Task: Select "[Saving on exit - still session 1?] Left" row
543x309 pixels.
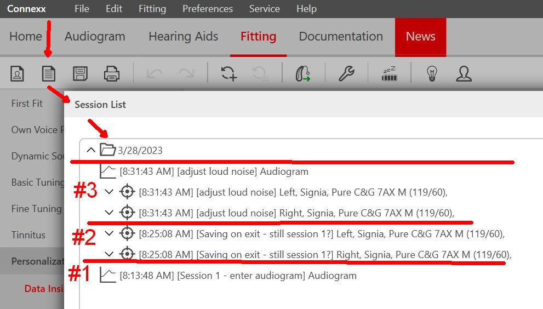Action: coord(322,234)
